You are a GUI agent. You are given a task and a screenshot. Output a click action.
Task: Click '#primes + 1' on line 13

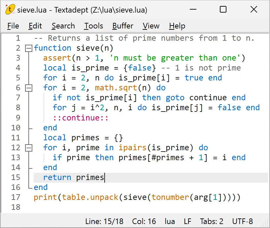178,158
